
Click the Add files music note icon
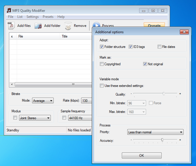11,26
